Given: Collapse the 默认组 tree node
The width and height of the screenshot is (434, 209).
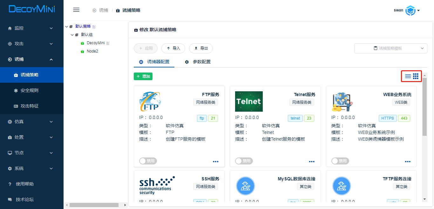Looking at the screenshot, I should point(72,35).
